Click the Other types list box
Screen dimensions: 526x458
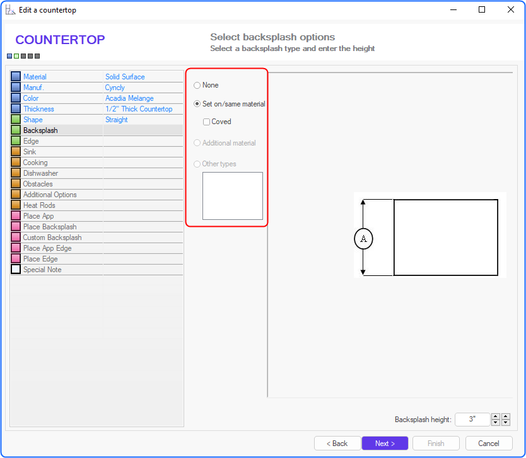pos(233,196)
